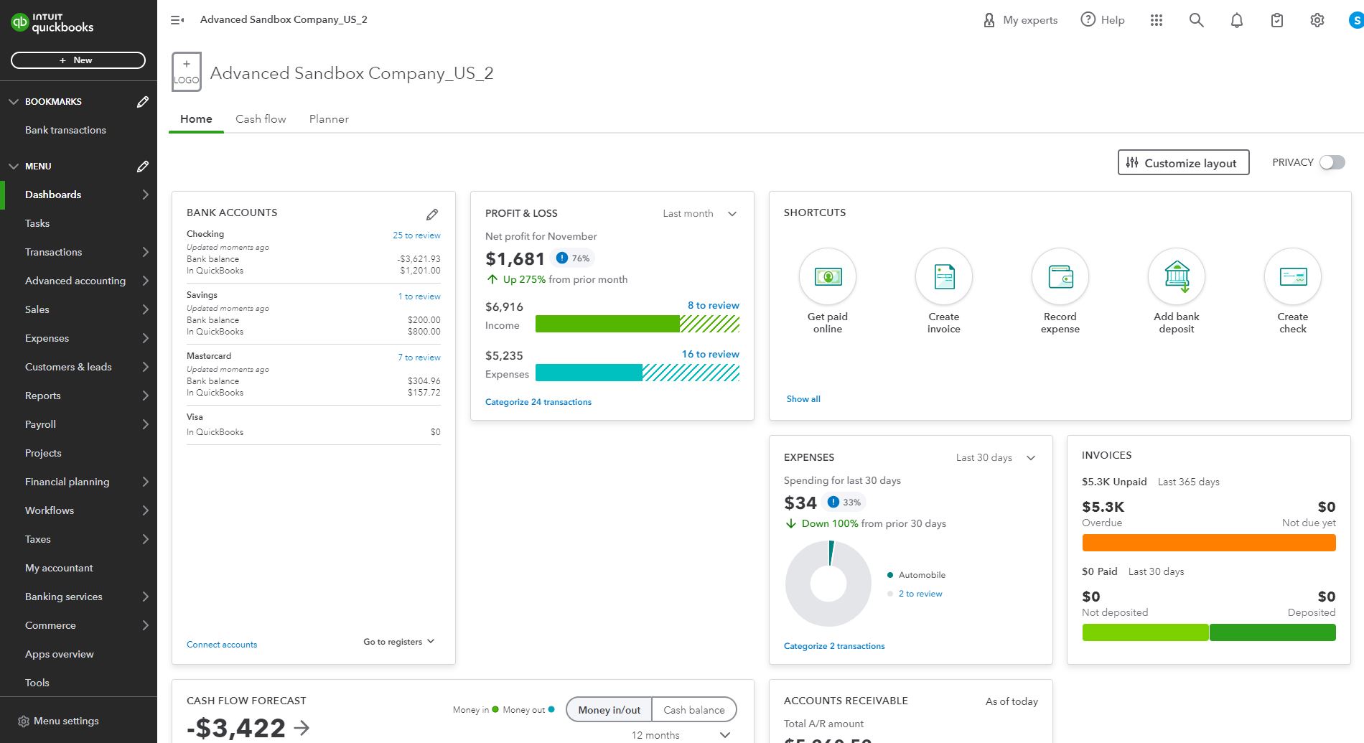The image size is (1364, 743).
Task: Open notifications bell
Action: 1236,20
